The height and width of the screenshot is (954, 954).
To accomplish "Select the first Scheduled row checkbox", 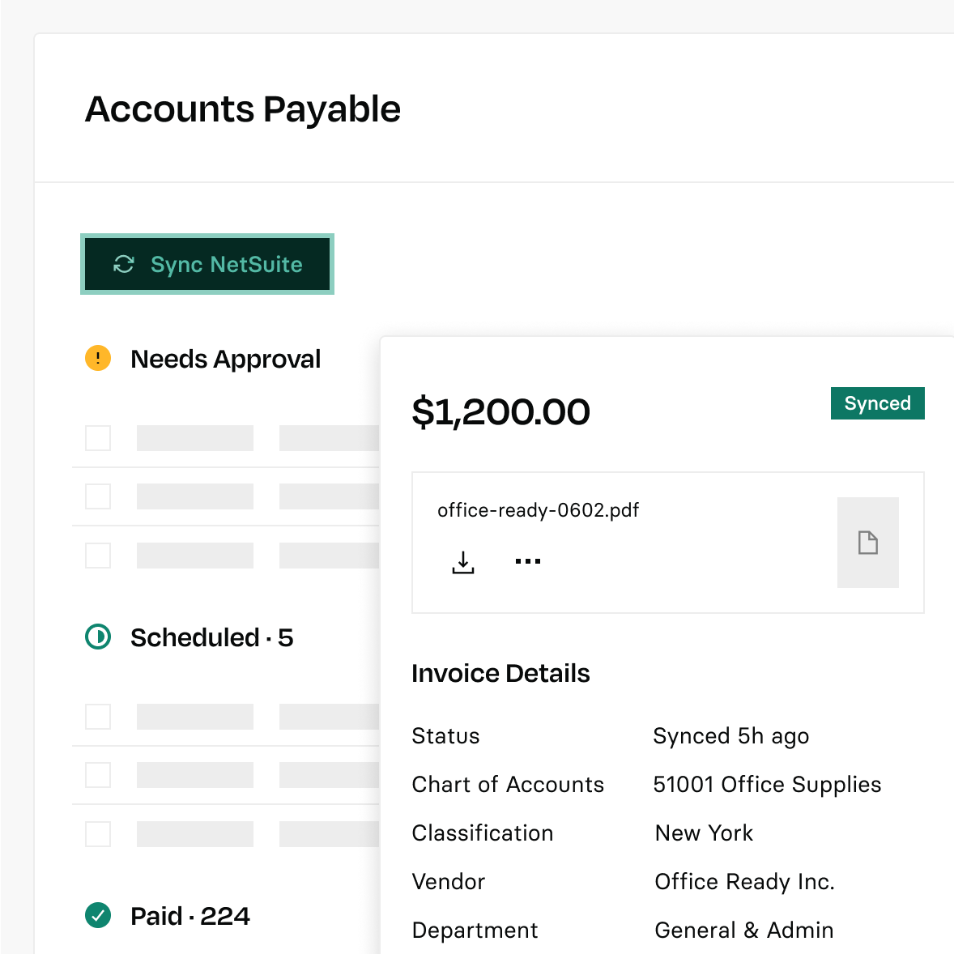I will click(x=98, y=717).
